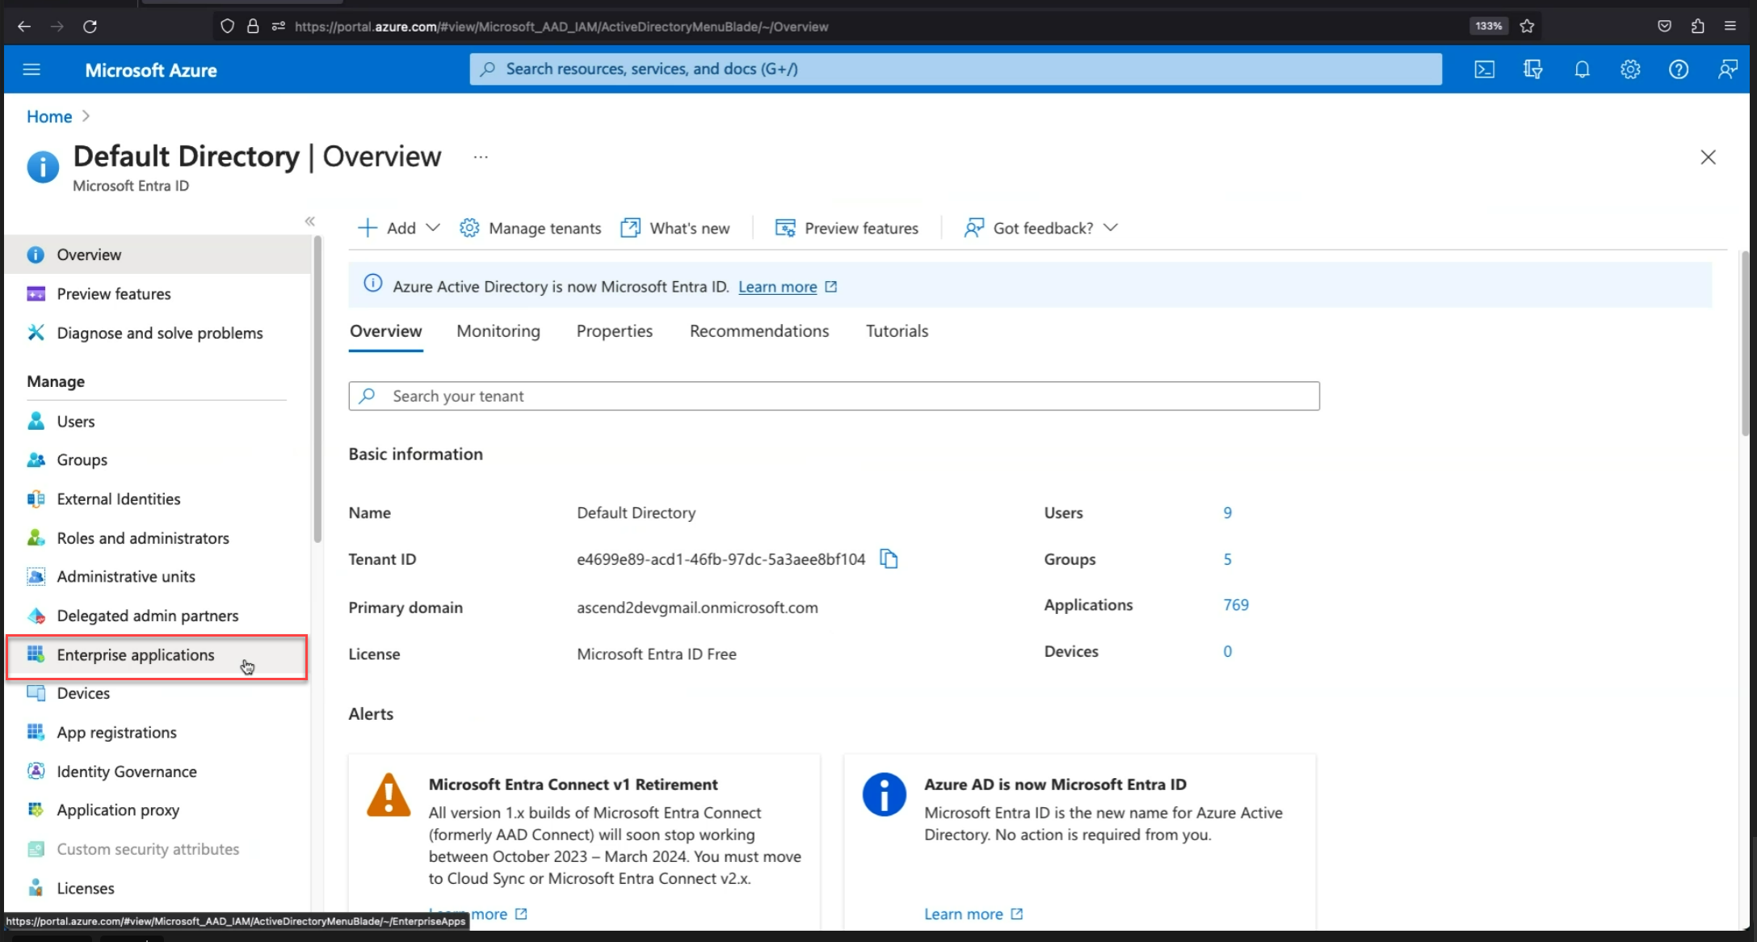Screen dimensions: 1757x942
Task: Open Enterprise applications in the sidebar
Action: 157,656
